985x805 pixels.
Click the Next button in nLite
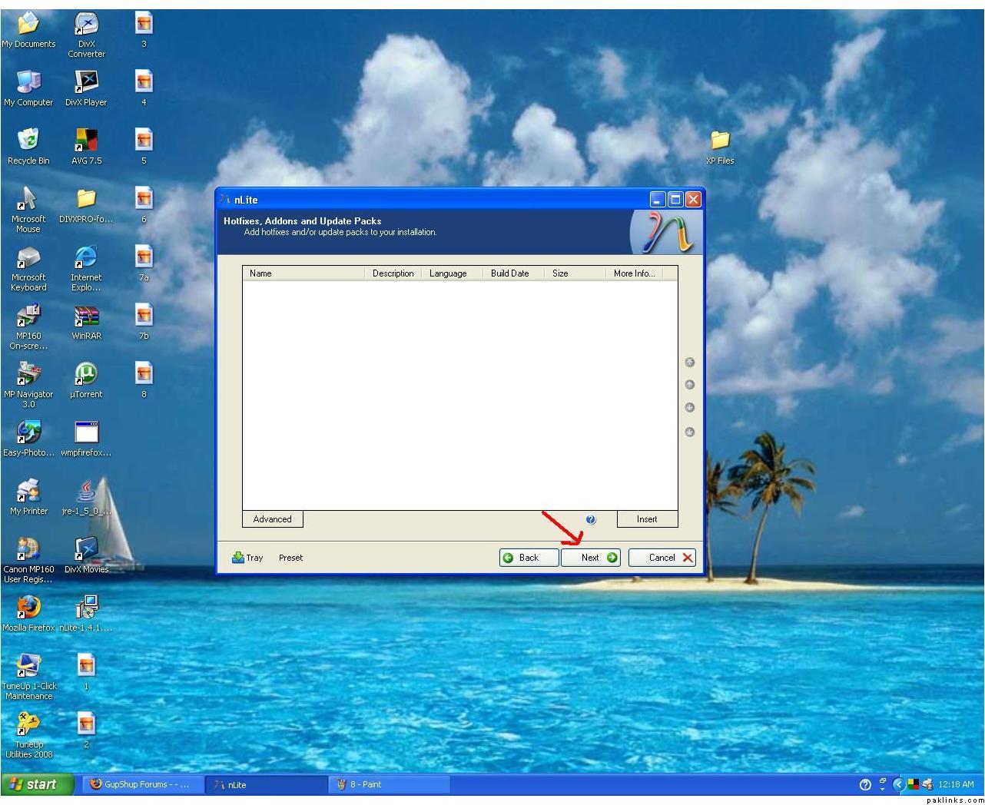tap(590, 558)
